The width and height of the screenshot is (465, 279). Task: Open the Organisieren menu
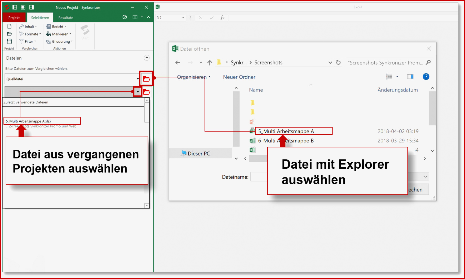coord(194,77)
